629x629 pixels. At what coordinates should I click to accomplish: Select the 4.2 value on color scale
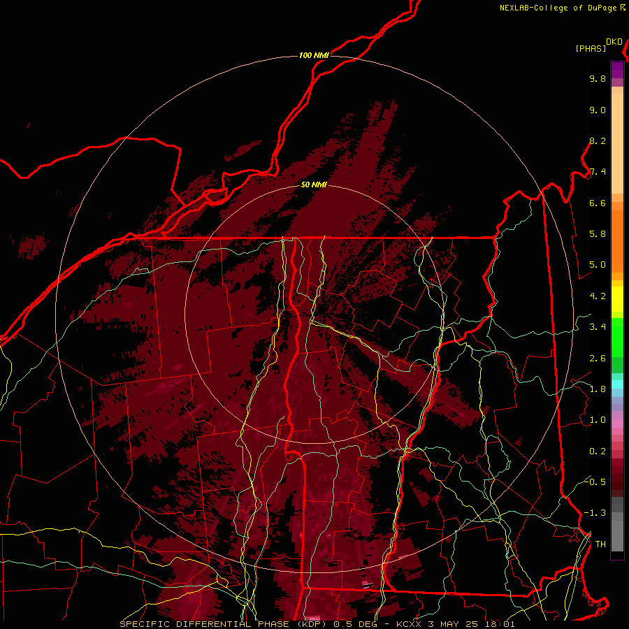coord(598,296)
